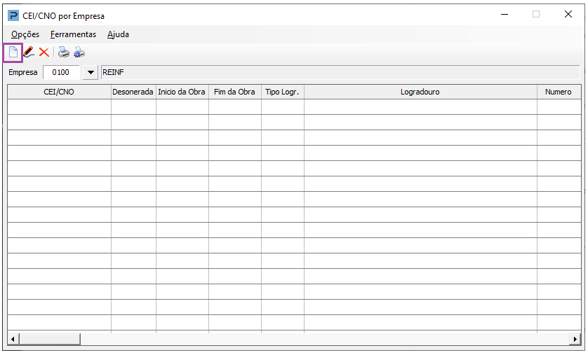Open the Opções menu
The height and width of the screenshot is (355, 588).
(x=25, y=34)
